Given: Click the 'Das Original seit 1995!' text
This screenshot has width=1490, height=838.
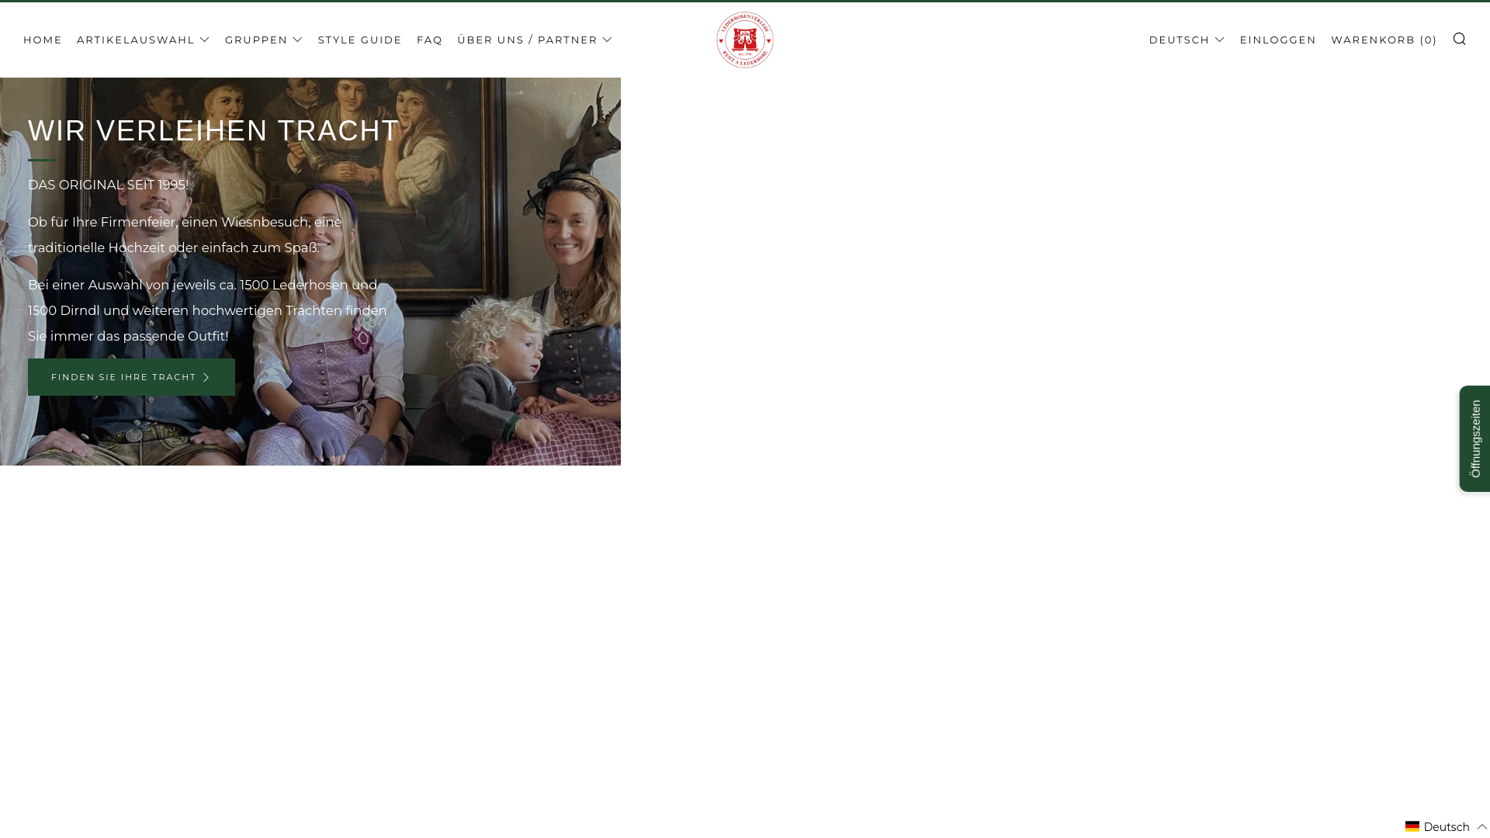Looking at the screenshot, I should pos(109,185).
